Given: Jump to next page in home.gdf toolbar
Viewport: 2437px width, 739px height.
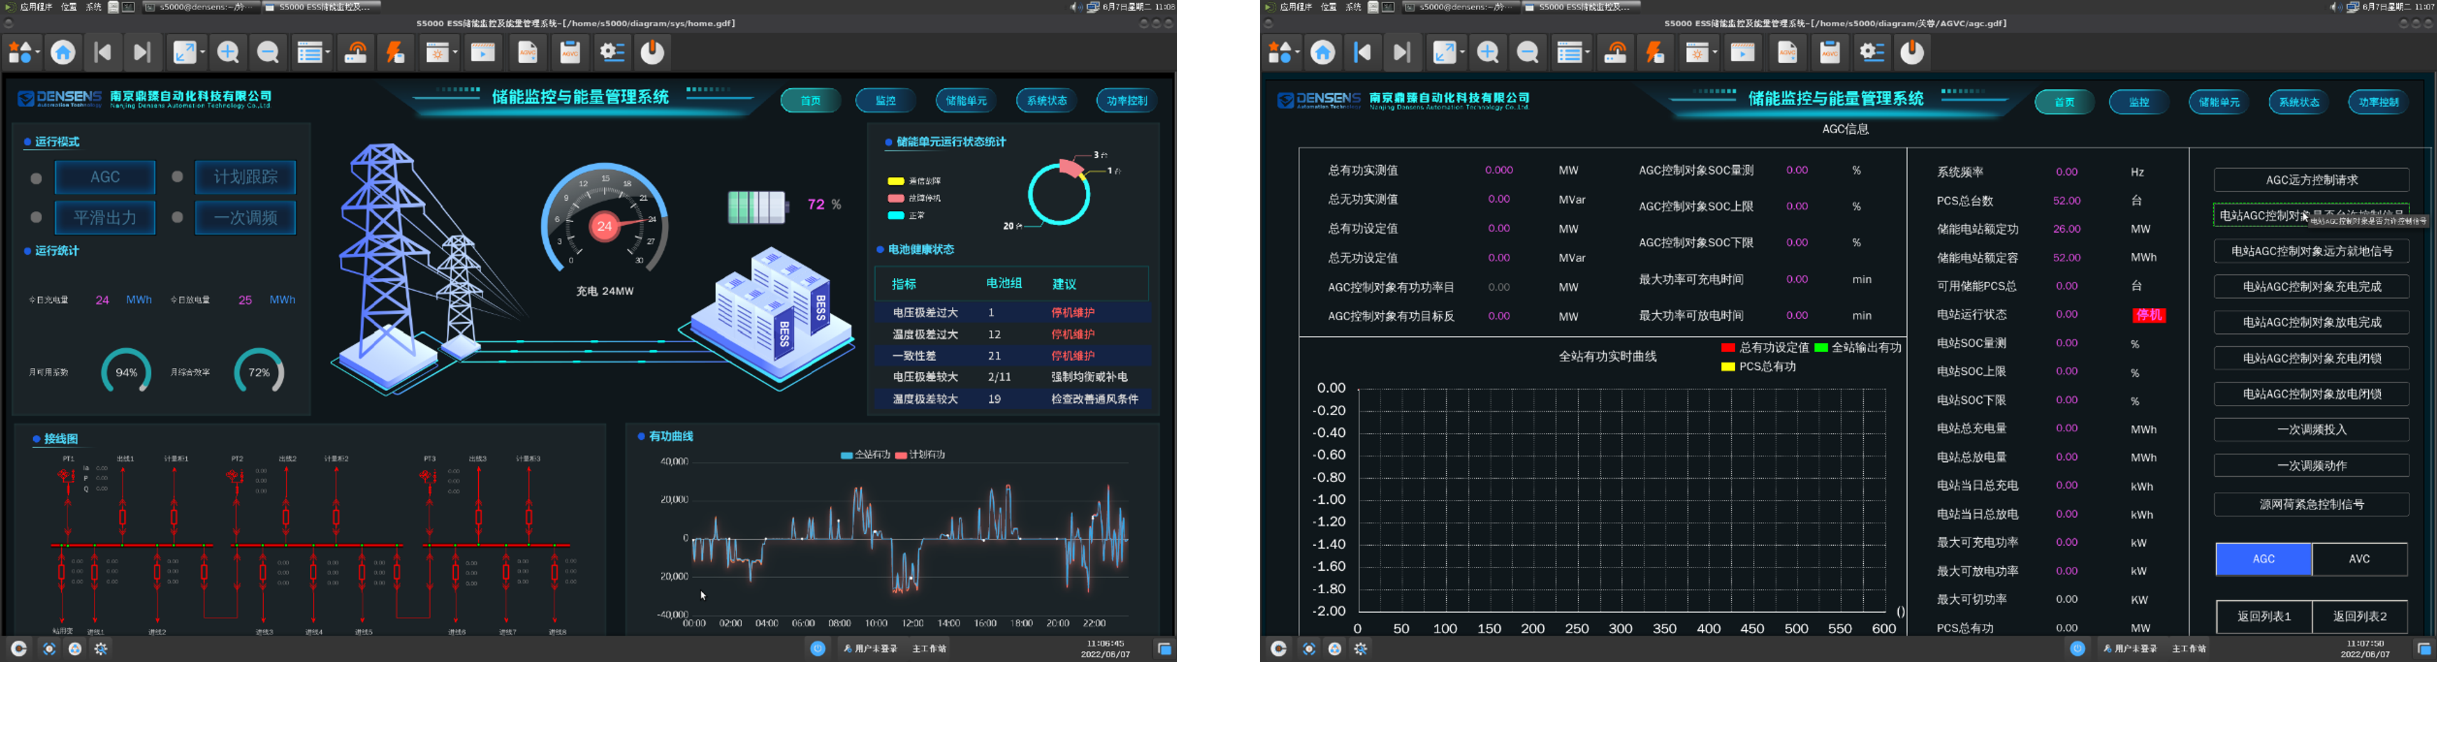Looking at the screenshot, I should pos(142,52).
